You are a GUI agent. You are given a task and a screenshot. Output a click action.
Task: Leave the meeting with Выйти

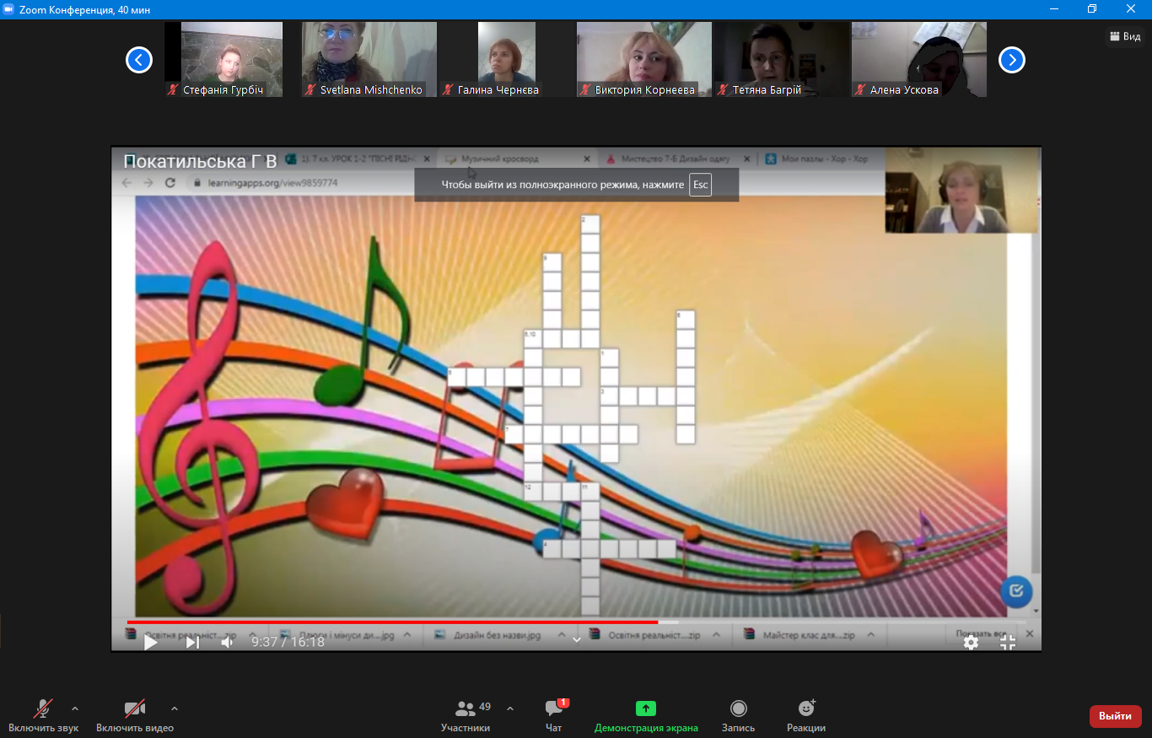tap(1115, 716)
